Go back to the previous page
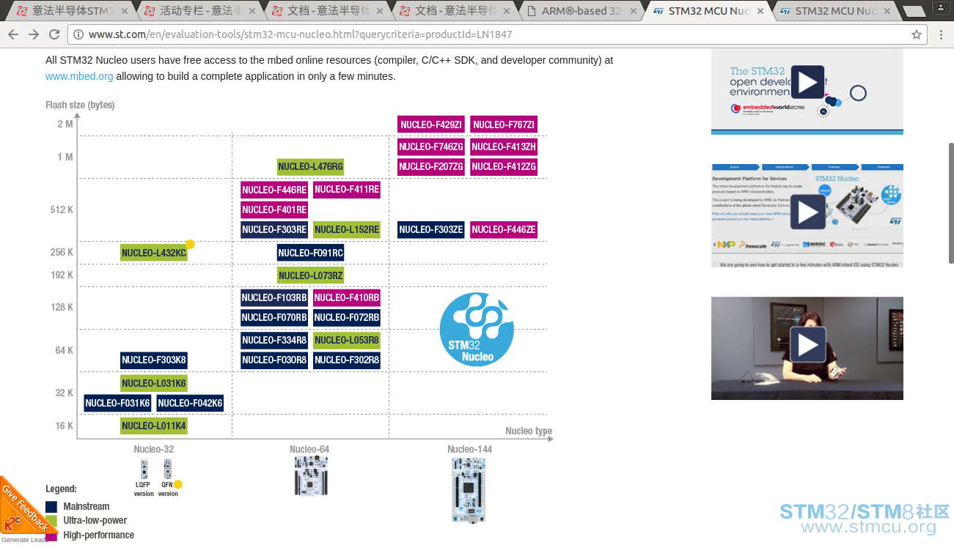The width and height of the screenshot is (954, 545). click(x=14, y=34)
